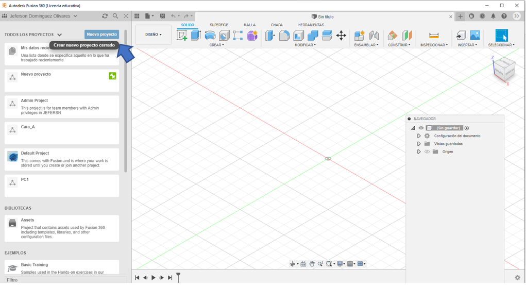Switch to the SUPERFICIE tab
This screenshot has height=286, width=526.
(x=219, y=25)
